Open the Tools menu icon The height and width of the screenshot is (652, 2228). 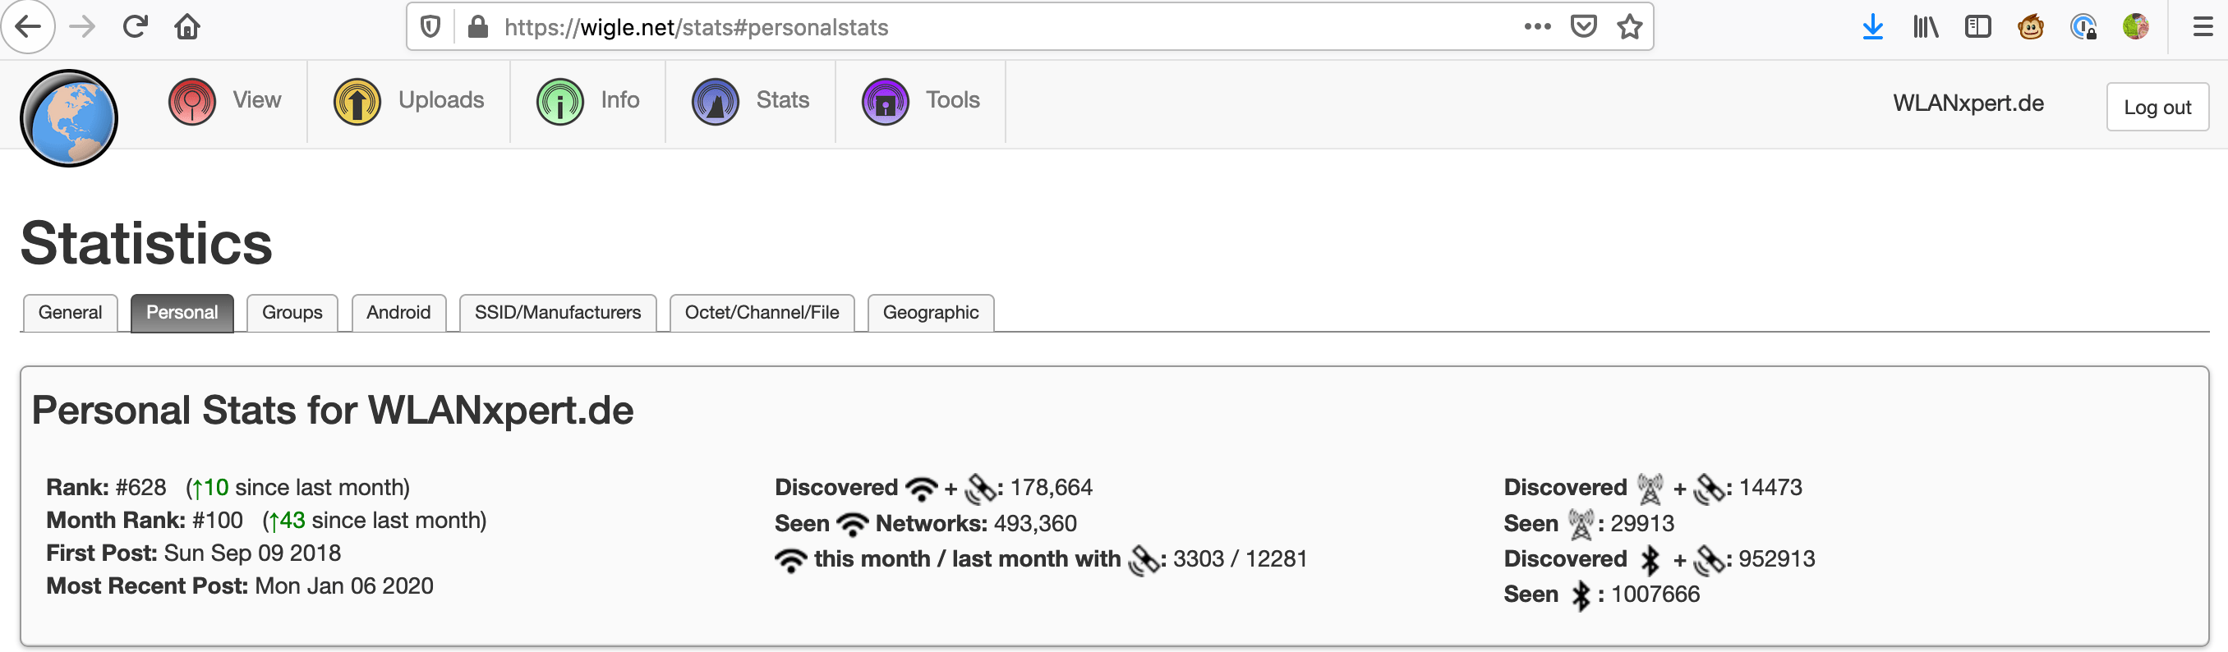(885, 101)
